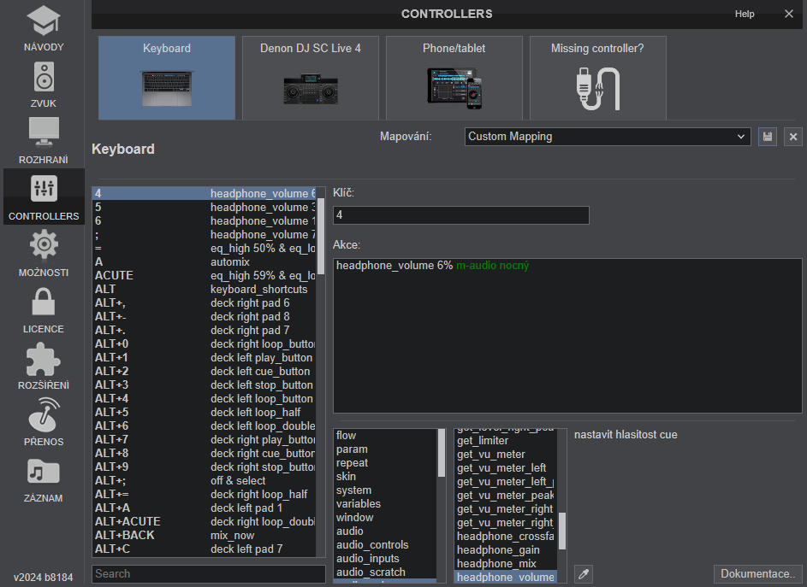Open the Přenos broadcast section
807x587 pixels.
(x=44, y=423)
